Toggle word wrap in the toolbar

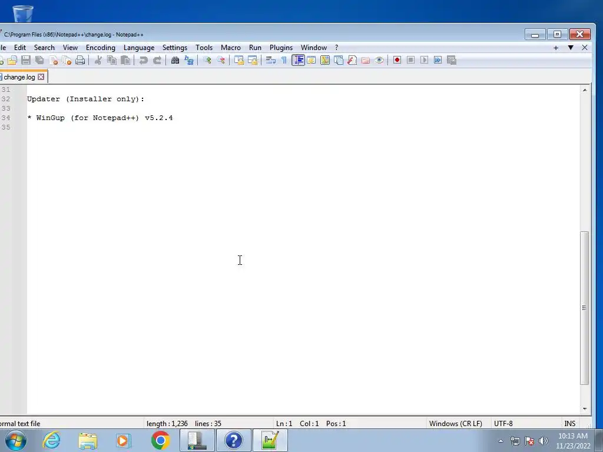(x=271, y=61)
